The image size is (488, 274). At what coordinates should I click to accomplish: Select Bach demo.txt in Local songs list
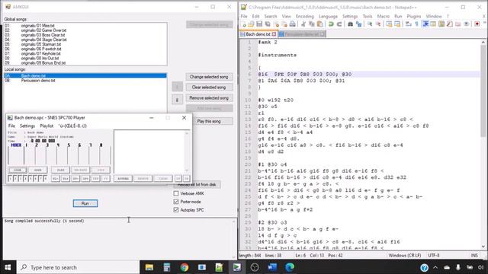tap(85, 76)
